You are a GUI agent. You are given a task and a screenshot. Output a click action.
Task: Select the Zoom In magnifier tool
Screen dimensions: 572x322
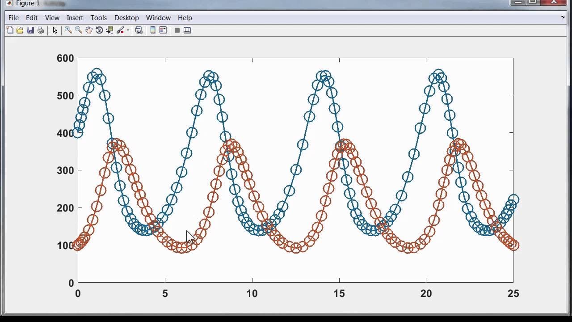tap(68, 30)
